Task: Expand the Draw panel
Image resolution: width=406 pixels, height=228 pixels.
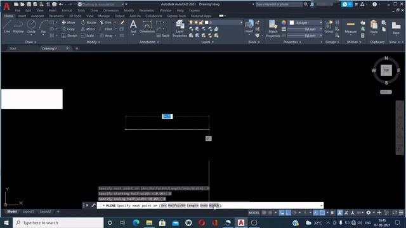Action: [31, 42]
